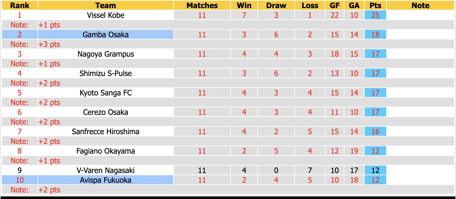Open the Fagiano Okayama team entry
This screenshot has height=199, width=456.
tap(106, 151)
